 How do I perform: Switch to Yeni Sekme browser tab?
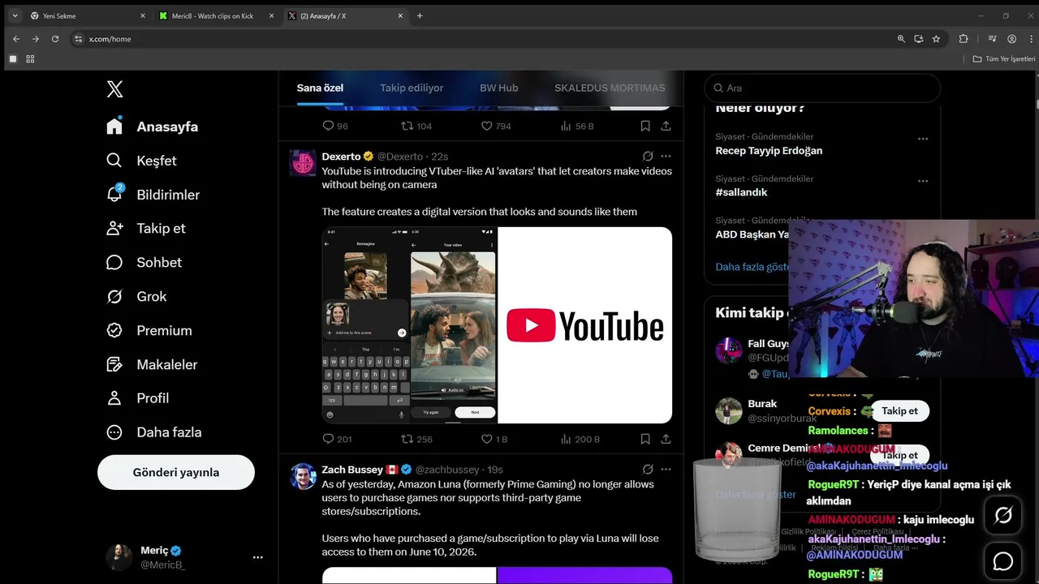pyautogui.click(x=88, y=15)
